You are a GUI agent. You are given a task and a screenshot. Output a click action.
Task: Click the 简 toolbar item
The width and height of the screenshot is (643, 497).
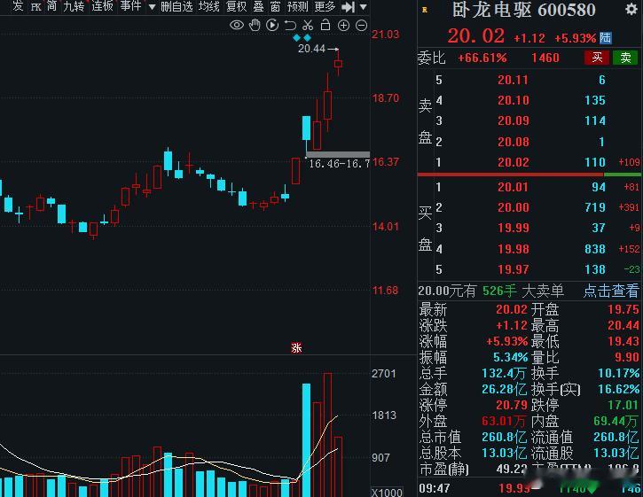[x=51, y=6]
